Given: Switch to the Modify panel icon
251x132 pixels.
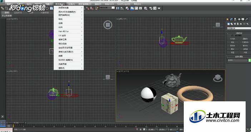Looking at the screenshot, I should (x=231, y=19).
